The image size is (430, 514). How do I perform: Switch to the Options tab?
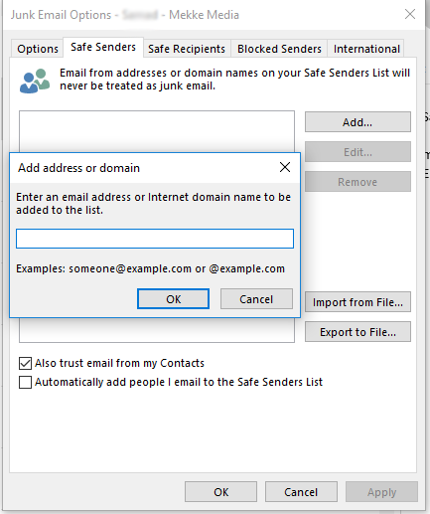pos(38,49)
